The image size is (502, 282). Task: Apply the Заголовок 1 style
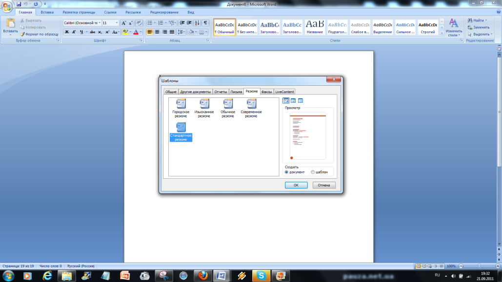tap(270, 27)
